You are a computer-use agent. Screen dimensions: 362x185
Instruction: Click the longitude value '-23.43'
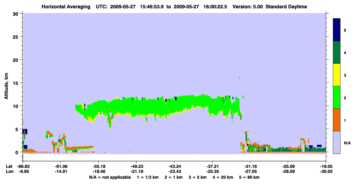point(174,172)
